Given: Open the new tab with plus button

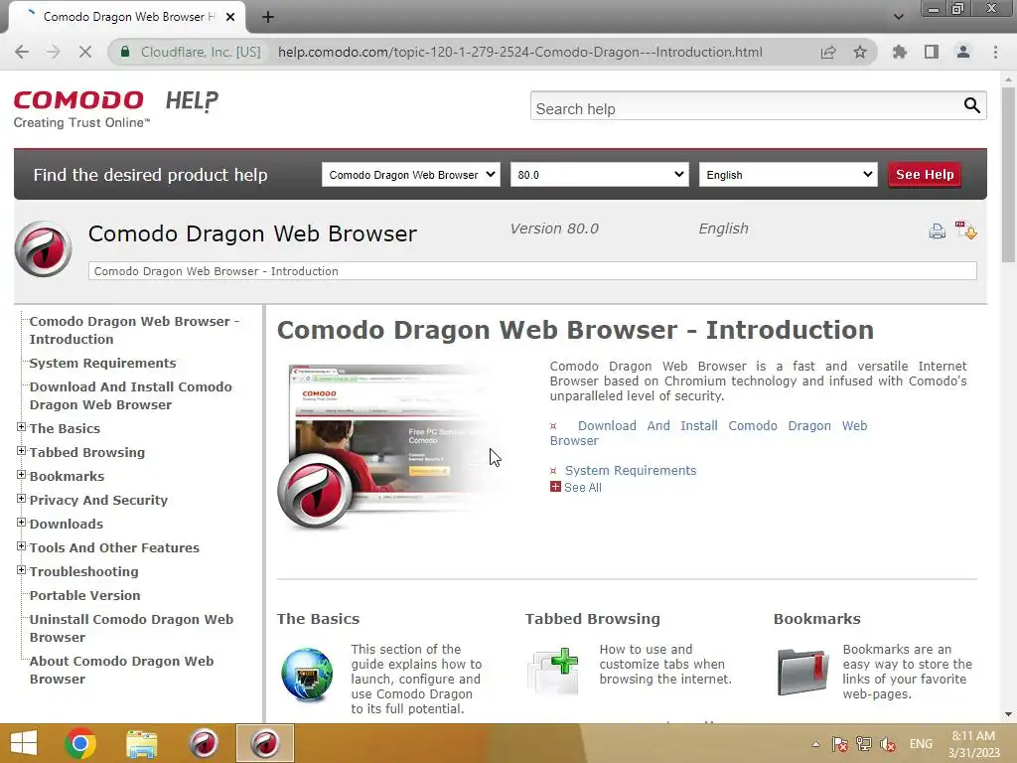Looking at the screenshot, I should click(268, 17).
